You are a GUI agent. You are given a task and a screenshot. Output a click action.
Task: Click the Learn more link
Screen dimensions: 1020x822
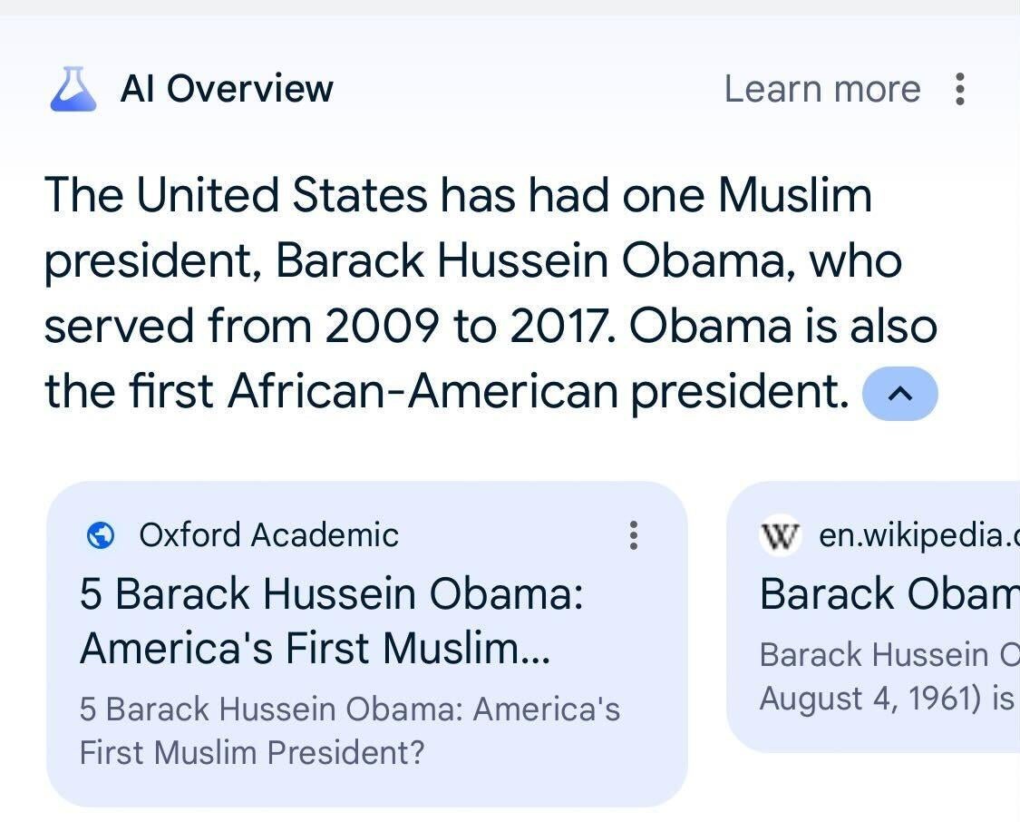[821, 88]
